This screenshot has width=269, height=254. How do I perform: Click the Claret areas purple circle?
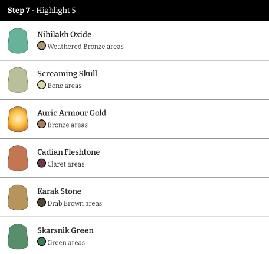(41, 163)
